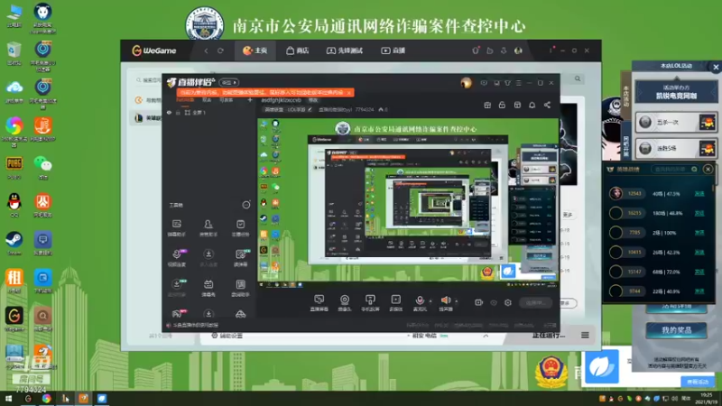Open 直播伴侣 title bar menu icon

click(x=518, y=83)
